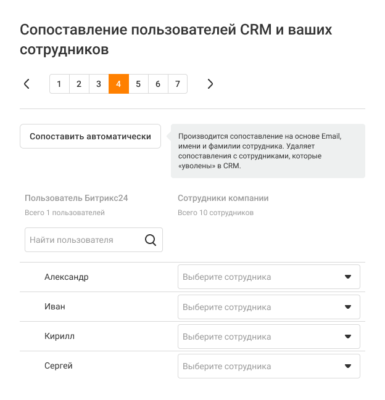Open employee dropdown for Александр
The height and width of the screenshot is (400, 385).
pos(268,277)
